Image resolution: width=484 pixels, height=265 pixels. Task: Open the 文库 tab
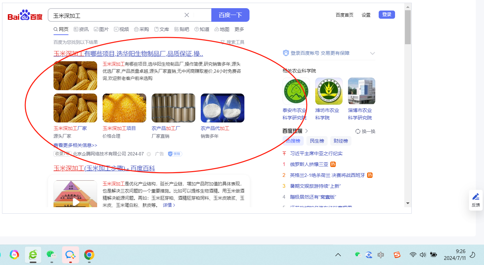pos(162,29)
